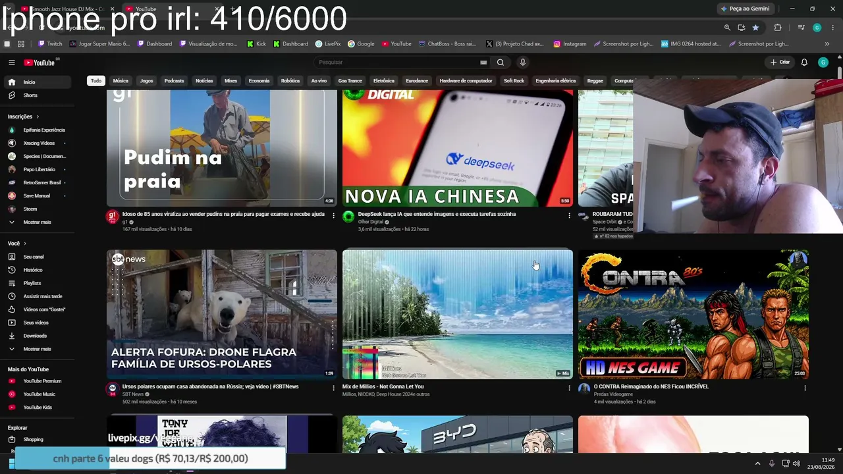The image size is (843, 474).
Task: Open Playlists in the sidebar
Action: click(36, 283)
